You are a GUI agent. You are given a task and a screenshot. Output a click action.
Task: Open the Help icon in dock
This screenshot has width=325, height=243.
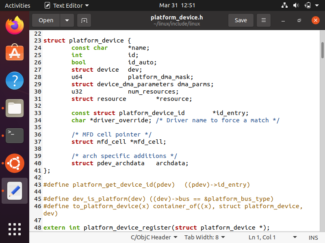coord(14,81)
